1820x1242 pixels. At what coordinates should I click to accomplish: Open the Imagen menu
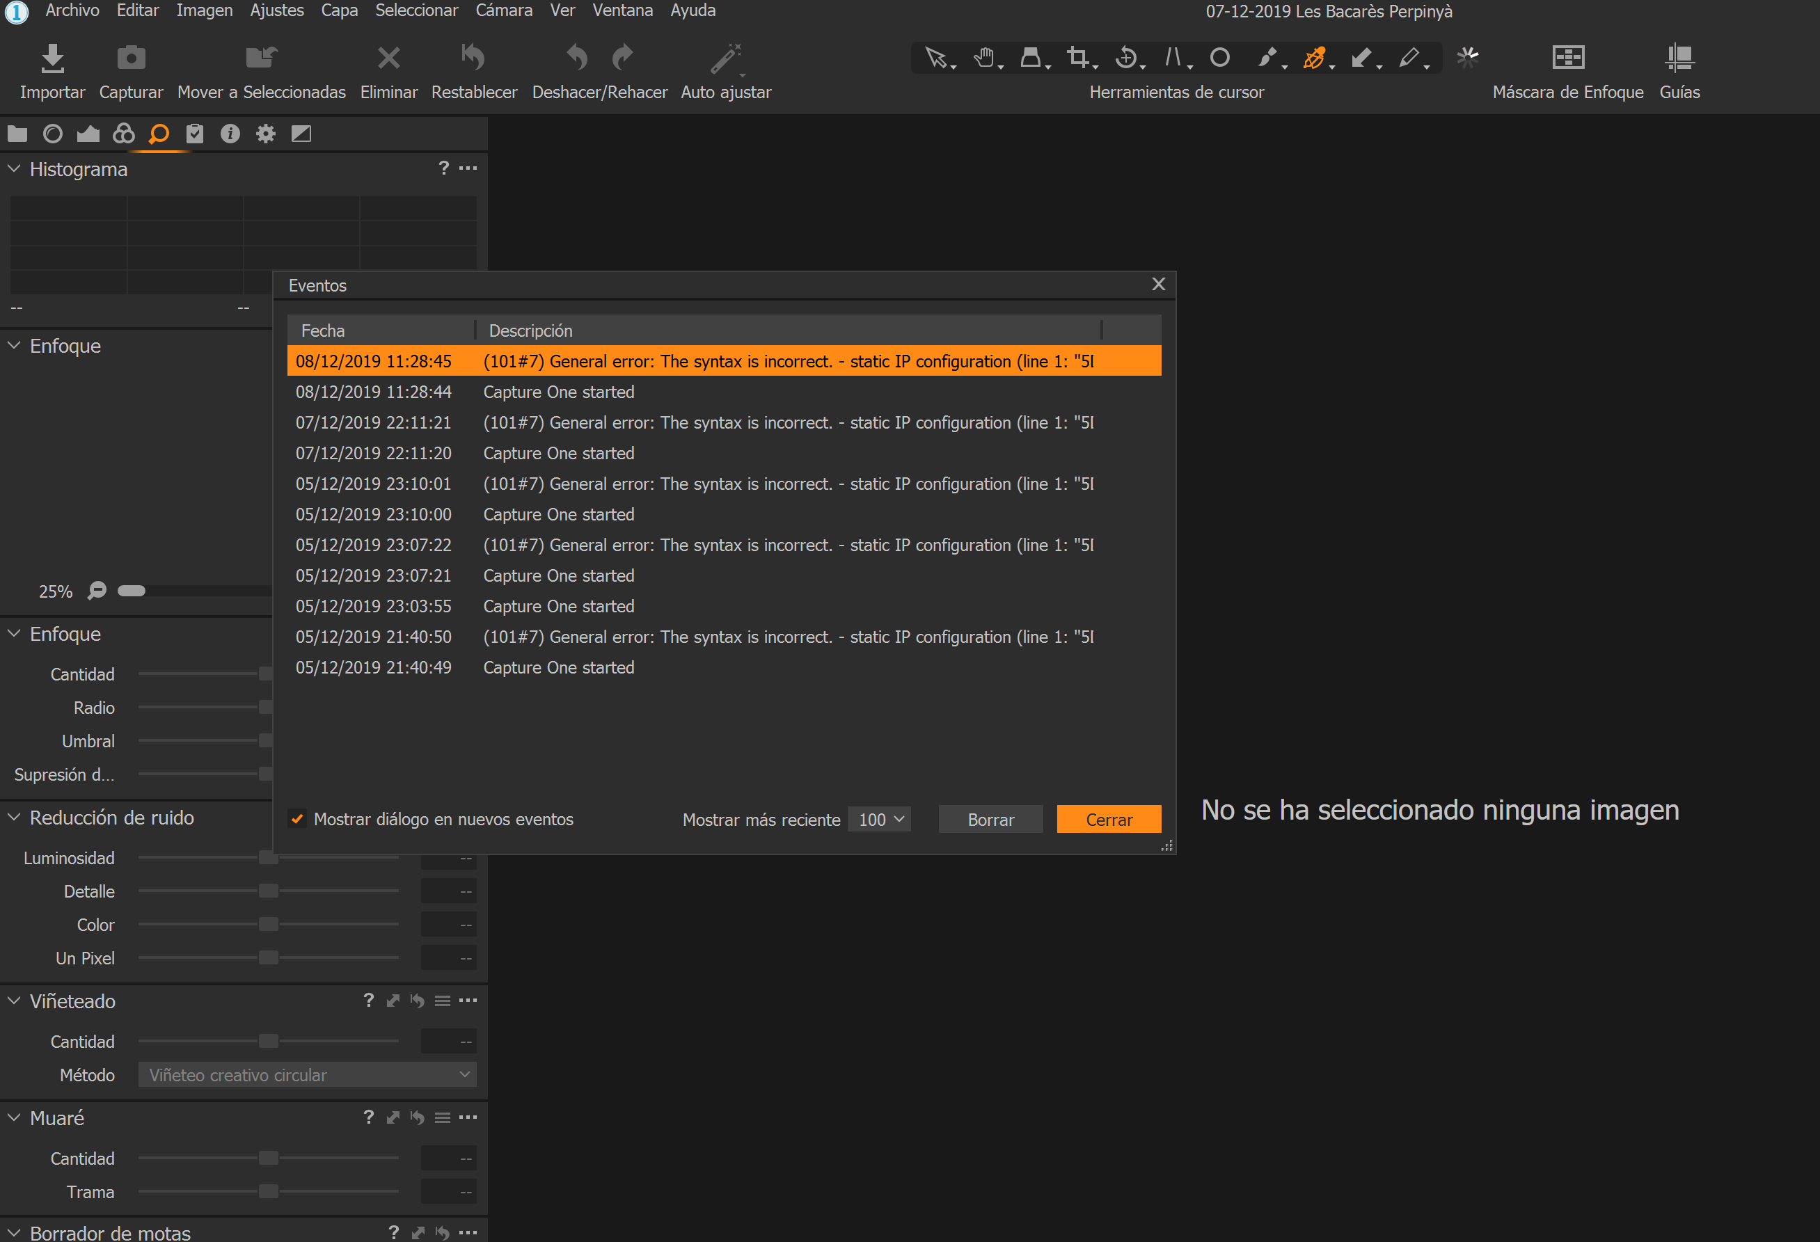(205, 11)
